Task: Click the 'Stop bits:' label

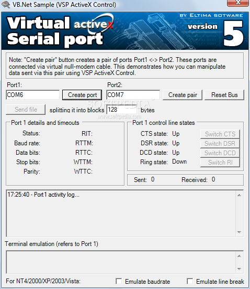Action: (x=28, y=162)
